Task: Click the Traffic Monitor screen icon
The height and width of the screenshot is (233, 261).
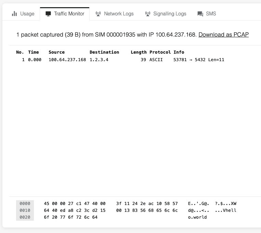Action: coord(48,14)
